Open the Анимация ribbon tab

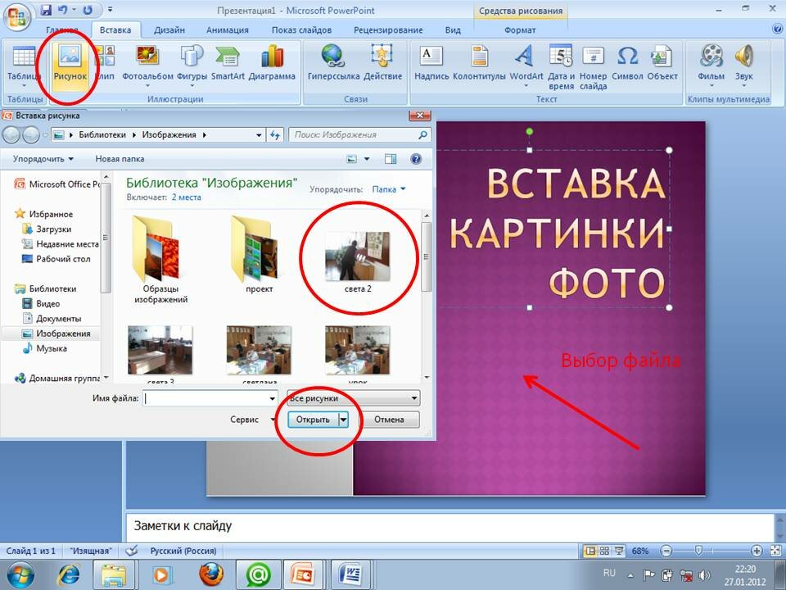pos(228,30)
